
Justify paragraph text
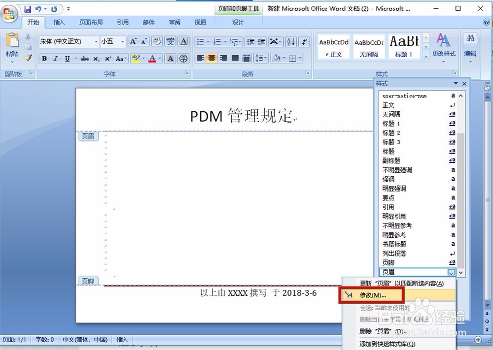point(235,58)
